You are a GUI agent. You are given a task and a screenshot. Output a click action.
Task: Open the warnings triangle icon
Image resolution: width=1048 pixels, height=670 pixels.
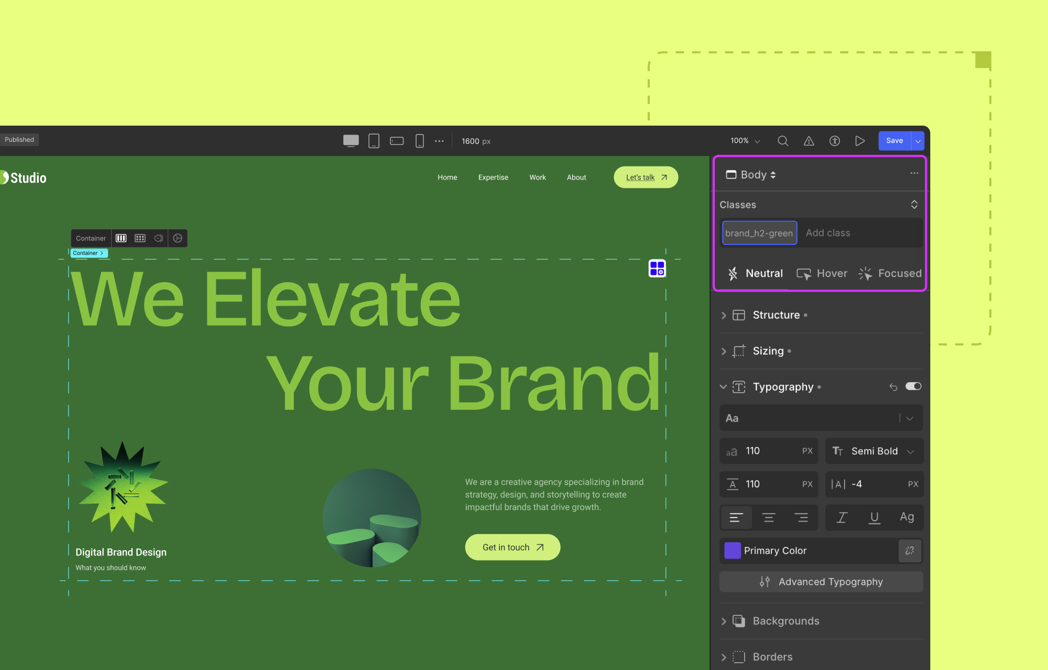coord(809,141)
